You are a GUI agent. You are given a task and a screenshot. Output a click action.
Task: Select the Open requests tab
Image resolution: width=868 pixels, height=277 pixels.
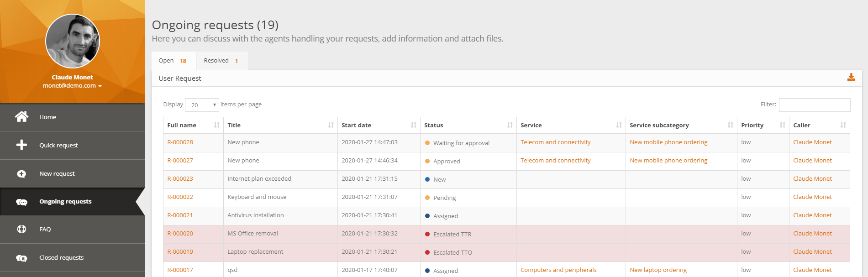[173, 61]
